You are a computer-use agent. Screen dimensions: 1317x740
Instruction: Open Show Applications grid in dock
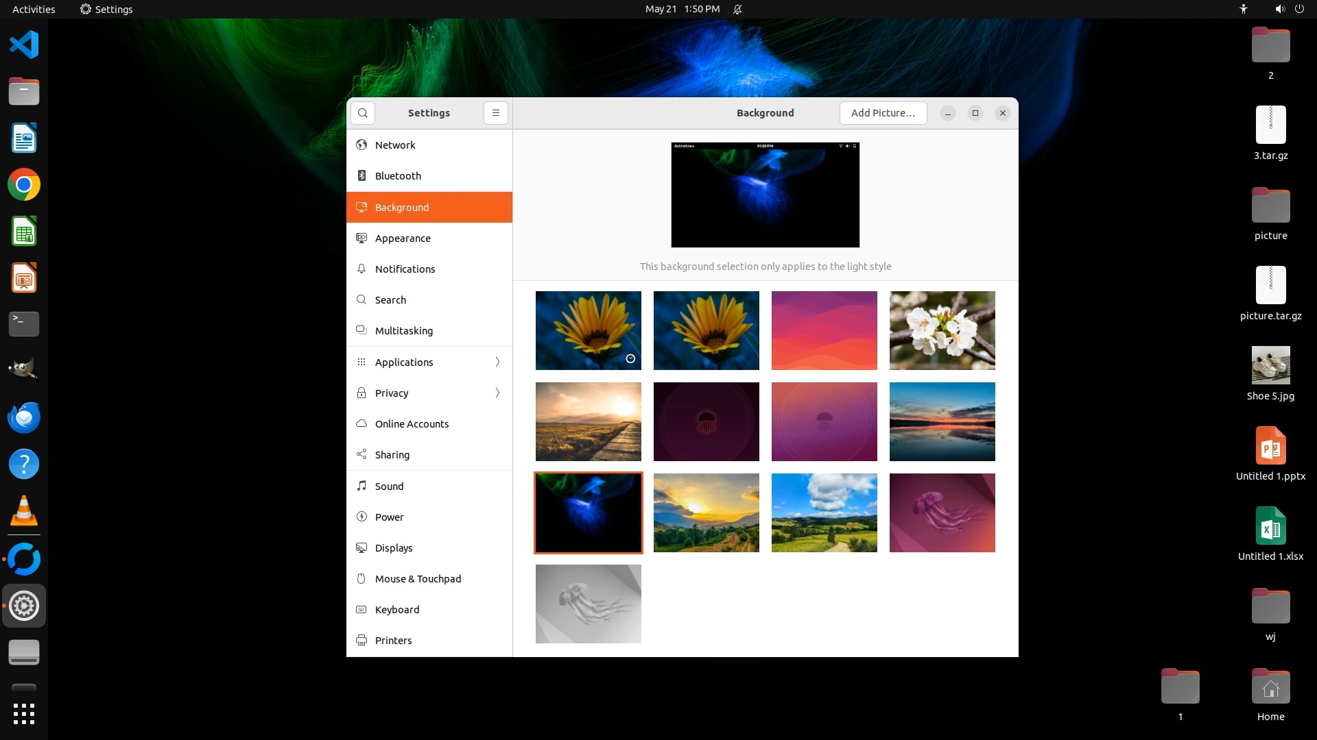click(24, 714)
